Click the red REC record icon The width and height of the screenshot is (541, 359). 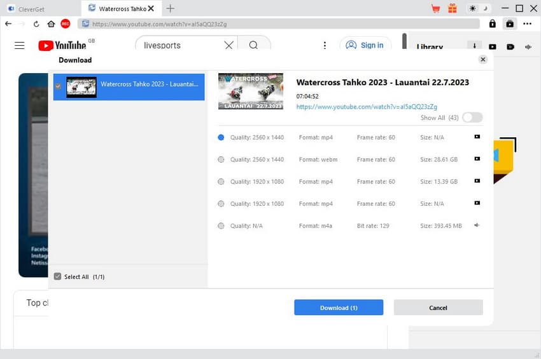click(65, 24)
